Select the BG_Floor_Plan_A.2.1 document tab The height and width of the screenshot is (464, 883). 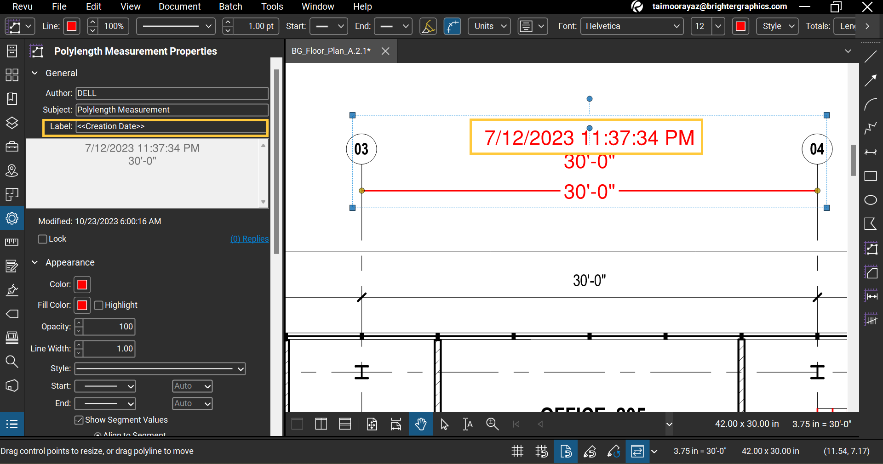pyautogui.click(x=330, y=51)
